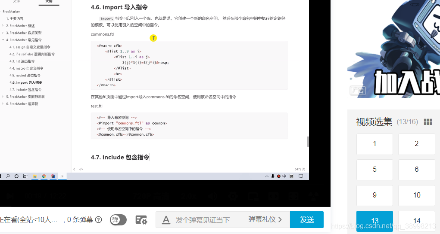The height and width of the screenshot is (234, 440).
Task: Select the FreeMarker root outline item
Action: (x=11, y=12)
